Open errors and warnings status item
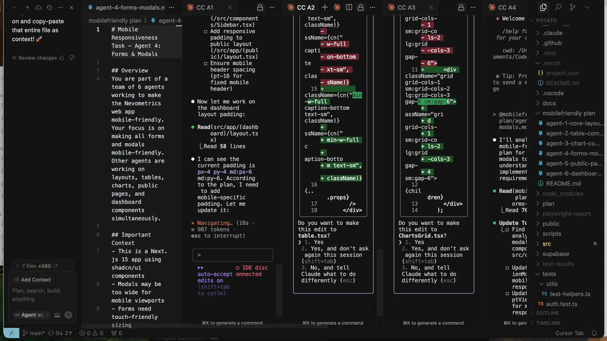 click(x=92, y=333)
